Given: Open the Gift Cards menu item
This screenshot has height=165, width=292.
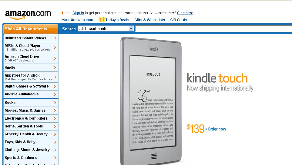Looking at the screenshot, I should click(x=179, y=20).
